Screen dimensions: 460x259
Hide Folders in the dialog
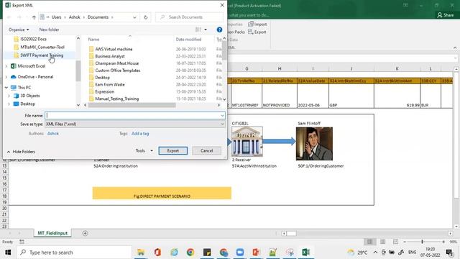[21, 152]
